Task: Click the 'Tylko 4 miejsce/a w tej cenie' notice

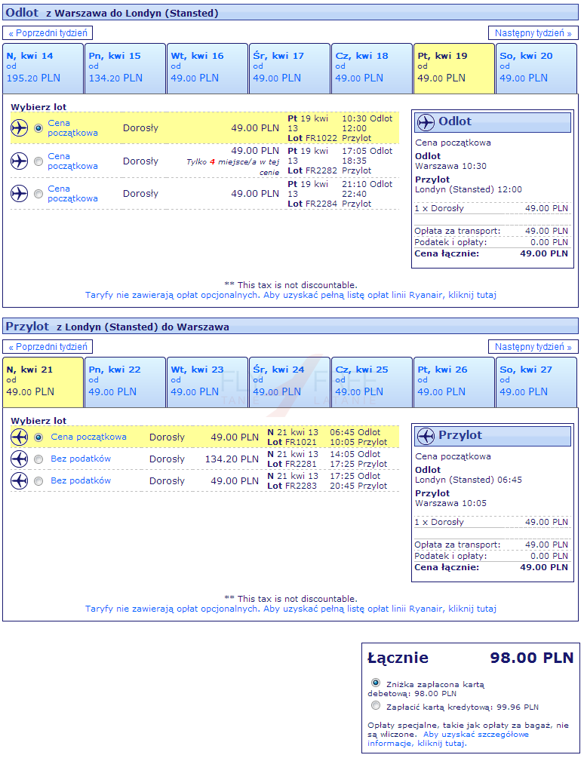Action: [232, 167]
